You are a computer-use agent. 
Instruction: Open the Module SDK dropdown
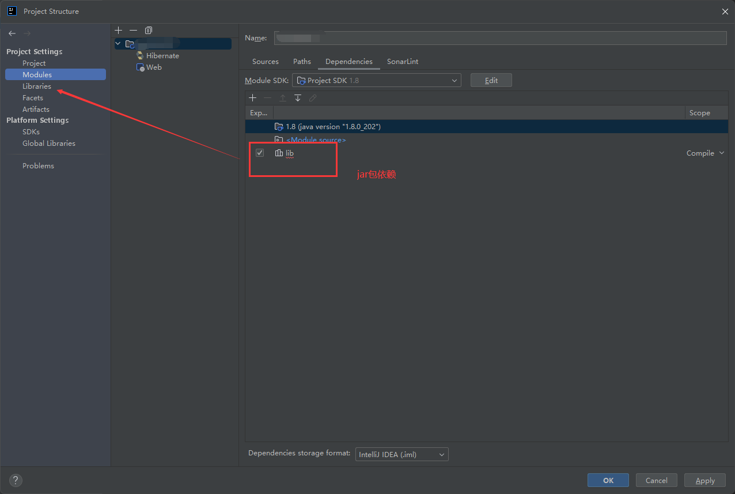(x=377, y=80)
